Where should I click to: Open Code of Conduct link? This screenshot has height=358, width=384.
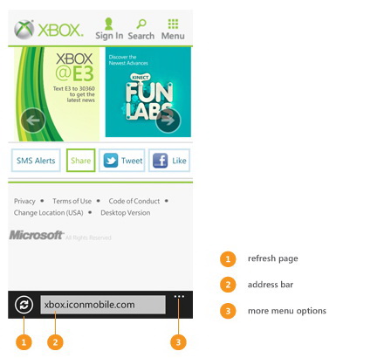coord(134,201)
